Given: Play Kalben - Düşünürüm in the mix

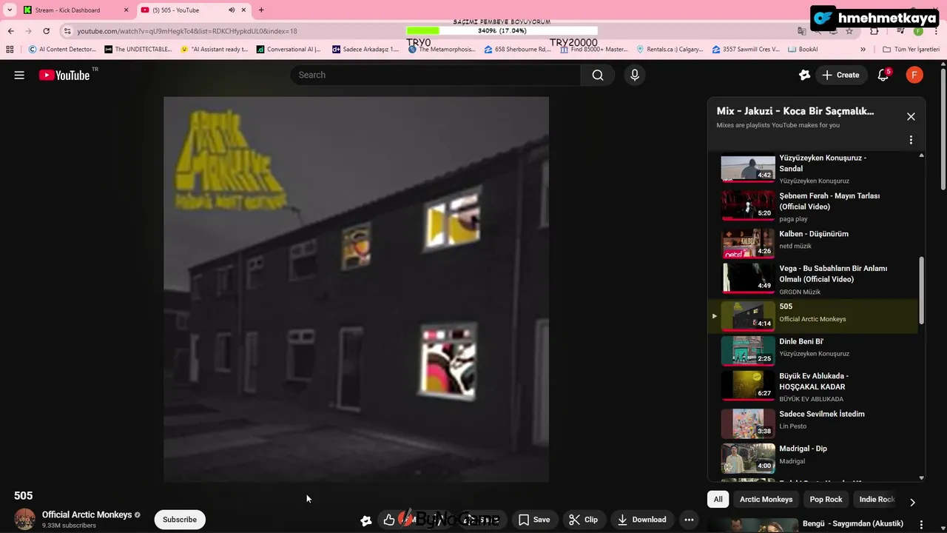Looking at the screenshot, I should coord(812,242).
